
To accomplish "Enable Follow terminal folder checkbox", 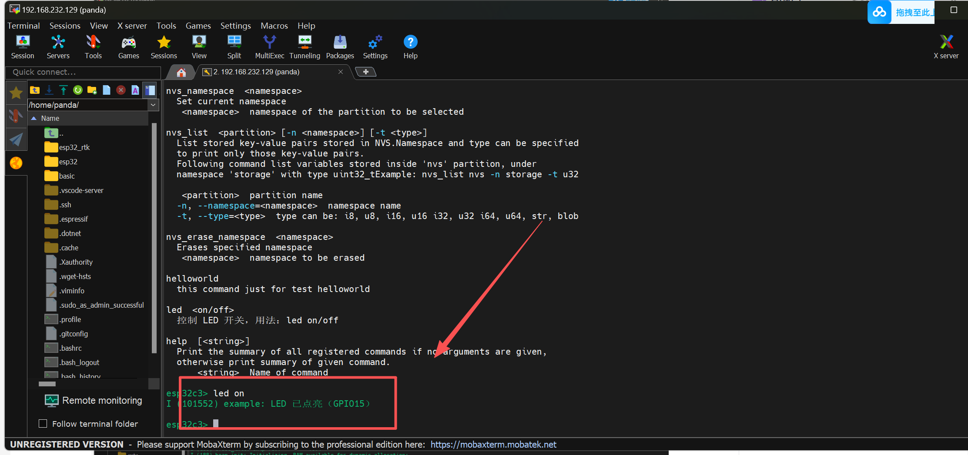I will (x=43, y=423).
